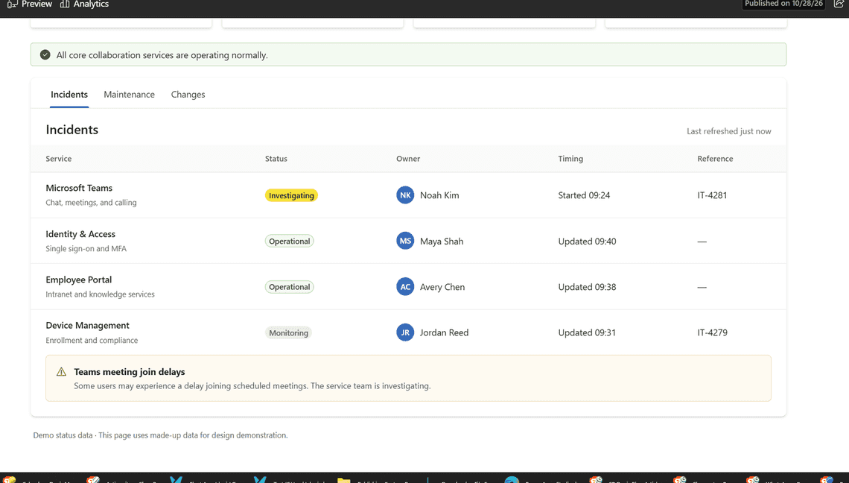This screenshot has width=849, height=483.
Task: Click 'Chat, meetings, and calling' subtitle
Action: [91, 203]
